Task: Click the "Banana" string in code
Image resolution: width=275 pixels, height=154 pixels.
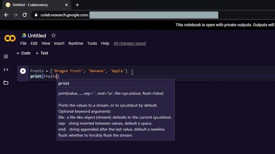Action: tap(96, 71)
